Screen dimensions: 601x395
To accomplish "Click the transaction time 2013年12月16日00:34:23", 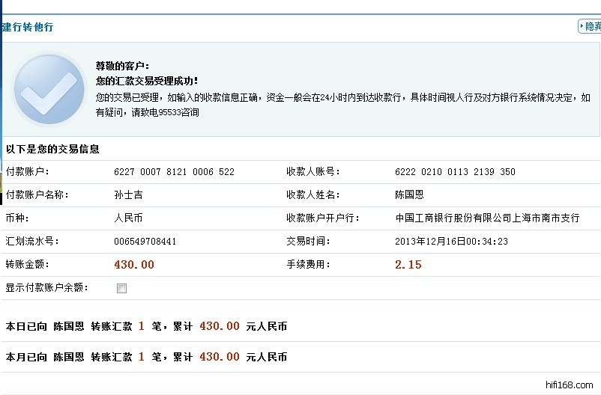I will 451,242.
